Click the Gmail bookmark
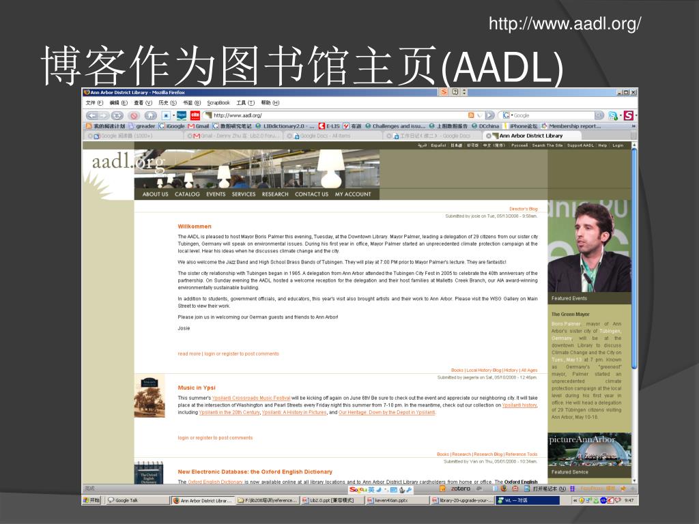 point(199,126)
